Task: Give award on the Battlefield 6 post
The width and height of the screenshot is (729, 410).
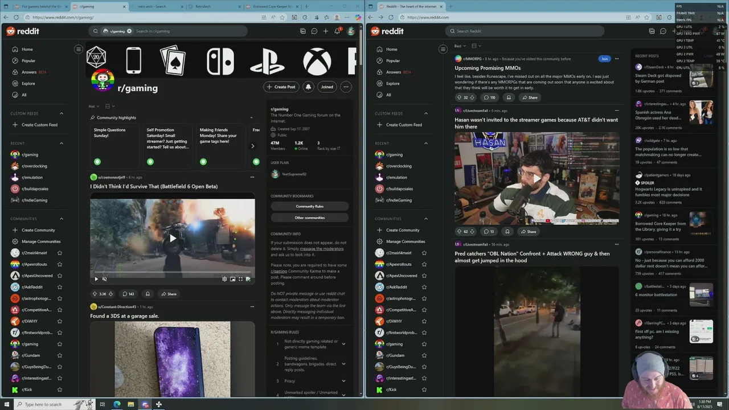Action: point(148,294)
